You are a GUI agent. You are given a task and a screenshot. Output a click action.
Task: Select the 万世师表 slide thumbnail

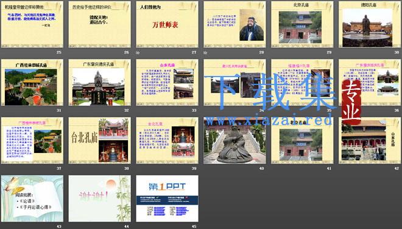167,24
